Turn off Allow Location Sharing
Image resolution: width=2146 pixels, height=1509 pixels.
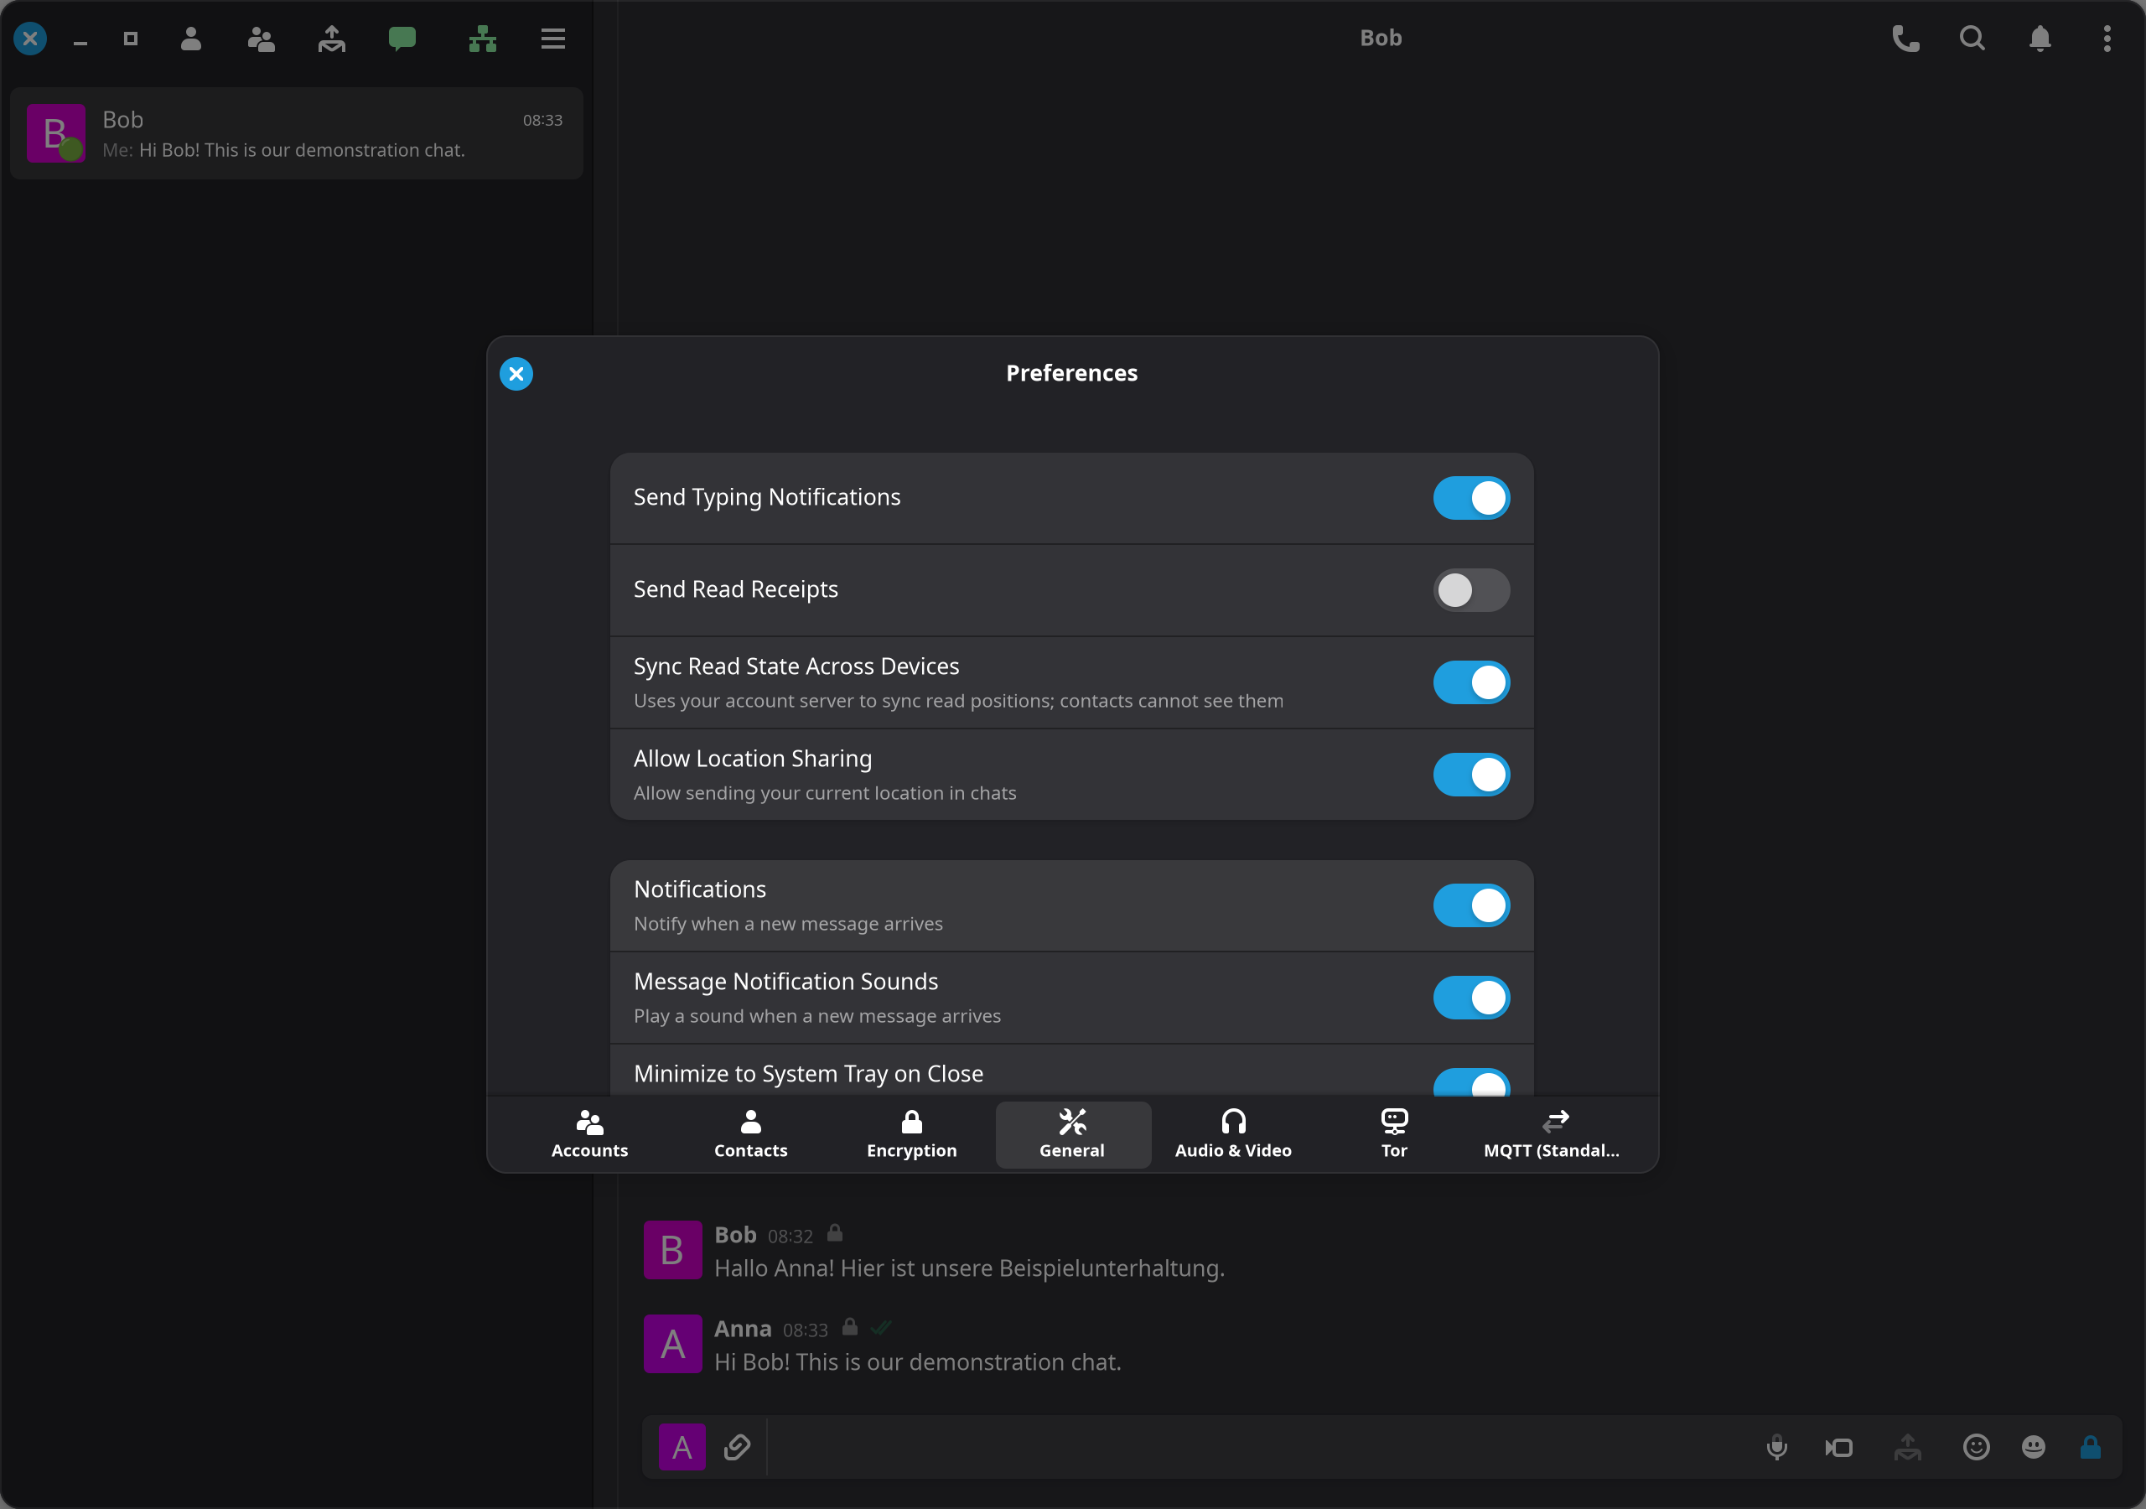coord(1471,774)
